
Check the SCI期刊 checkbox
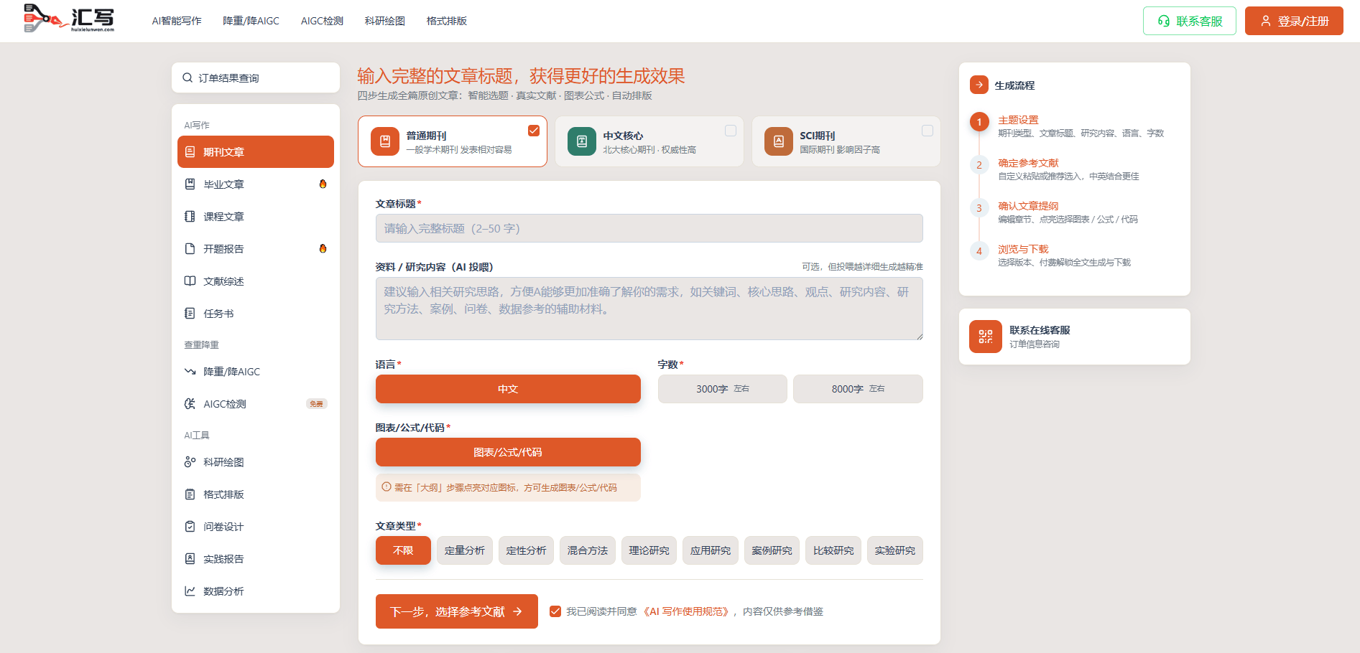click(x=928, y=131)
